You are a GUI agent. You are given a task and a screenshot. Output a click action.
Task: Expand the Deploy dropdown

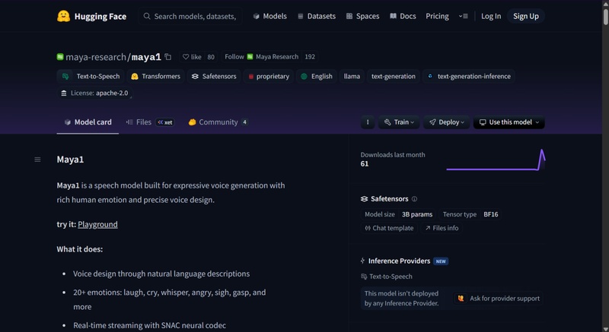445,122
